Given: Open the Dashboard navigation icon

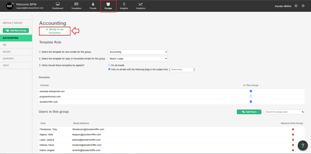Looking at the screenshot, I should click(58, 4).
